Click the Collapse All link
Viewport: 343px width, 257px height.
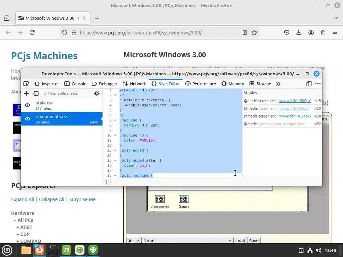pos(52,199)
